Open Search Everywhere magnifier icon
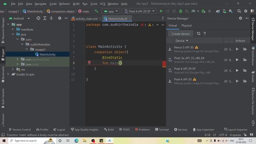Image resolution: width=256 pixels, height=144 pixels. (239, 11)
